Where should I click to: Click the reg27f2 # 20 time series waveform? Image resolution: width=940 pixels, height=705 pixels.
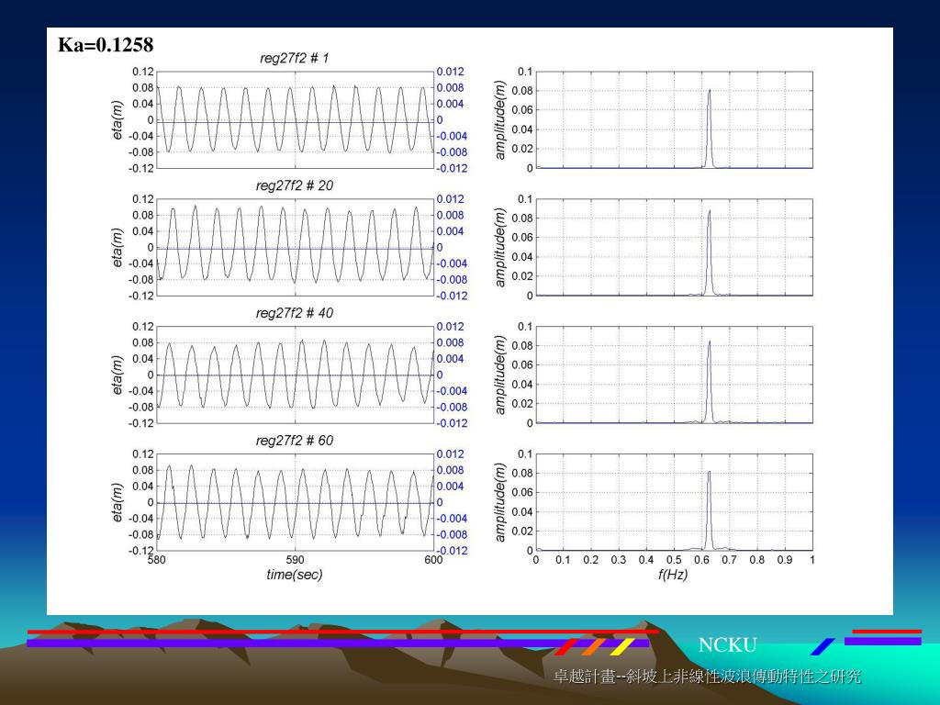tap(295, 243)
